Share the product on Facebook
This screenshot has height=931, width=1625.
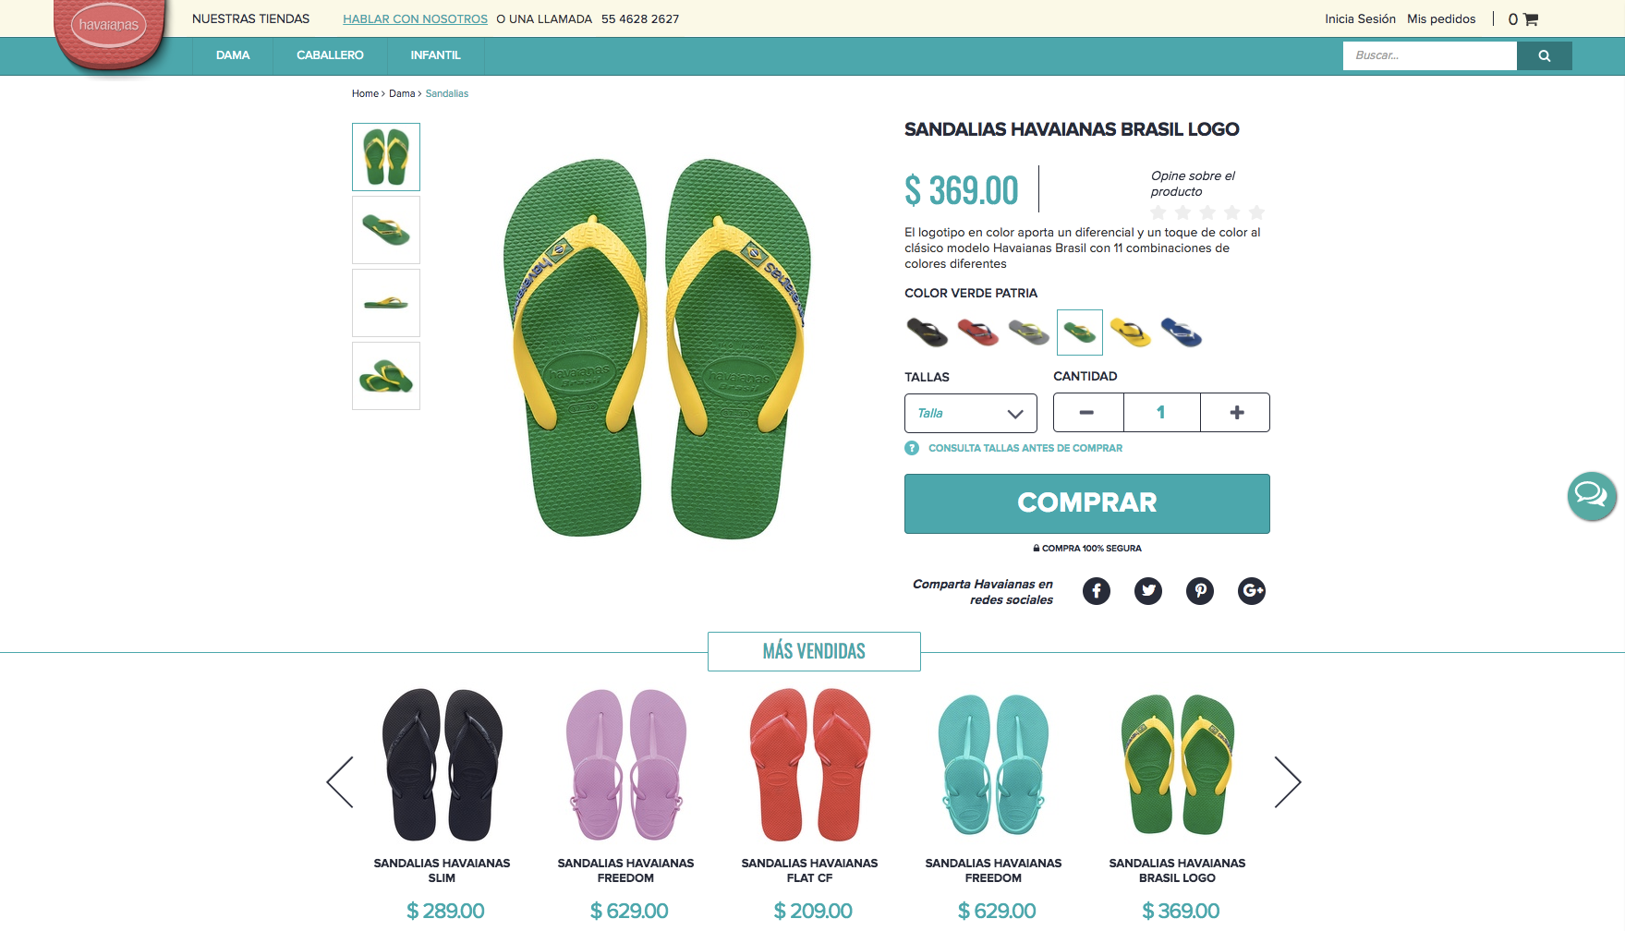[1097, 591]
